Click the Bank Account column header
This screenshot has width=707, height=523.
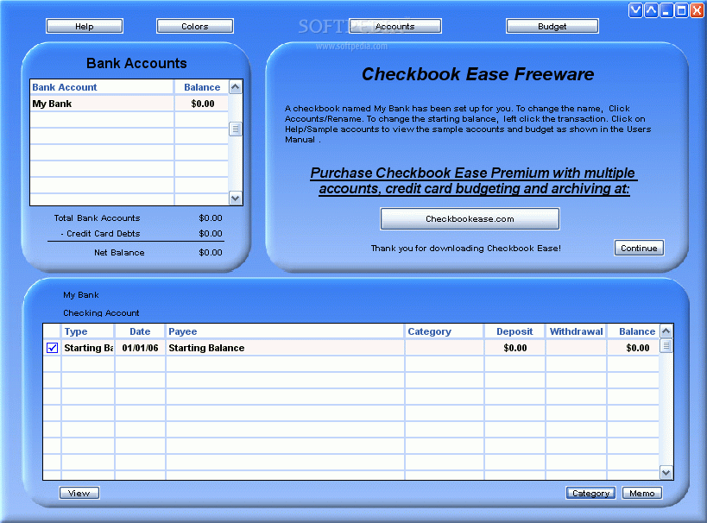pyautogui.click(x=102, y=87)
